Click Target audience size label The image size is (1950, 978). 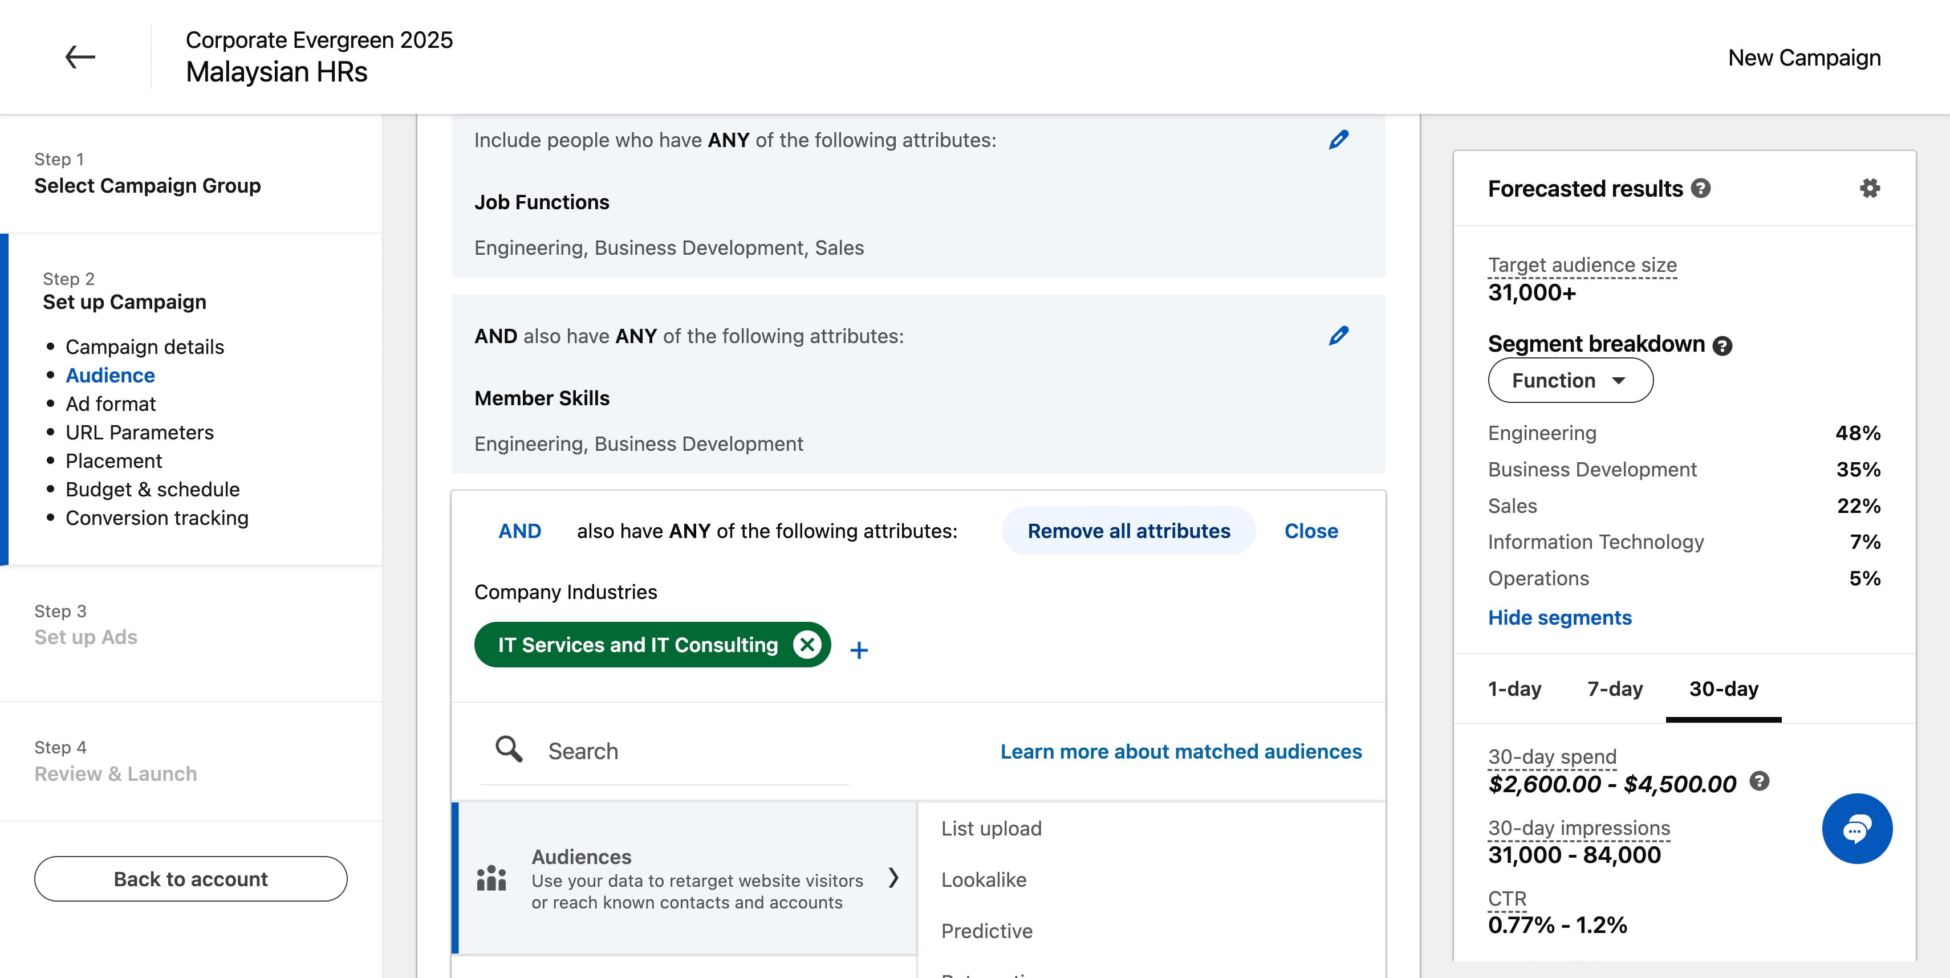(x=1582, y=265)
